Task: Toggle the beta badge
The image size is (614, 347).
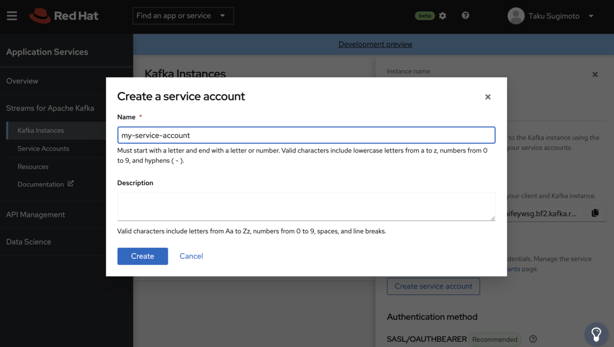Action: tap(425, 16)
